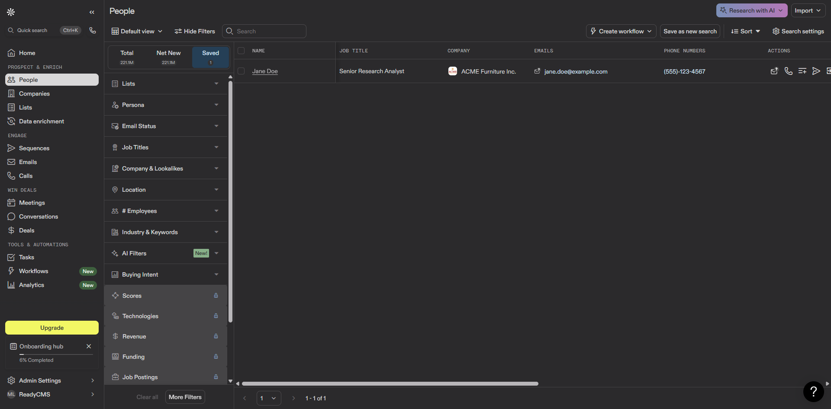Open the Import dropdown
This screenshot has height=409, width=831.
pos(808,10)
